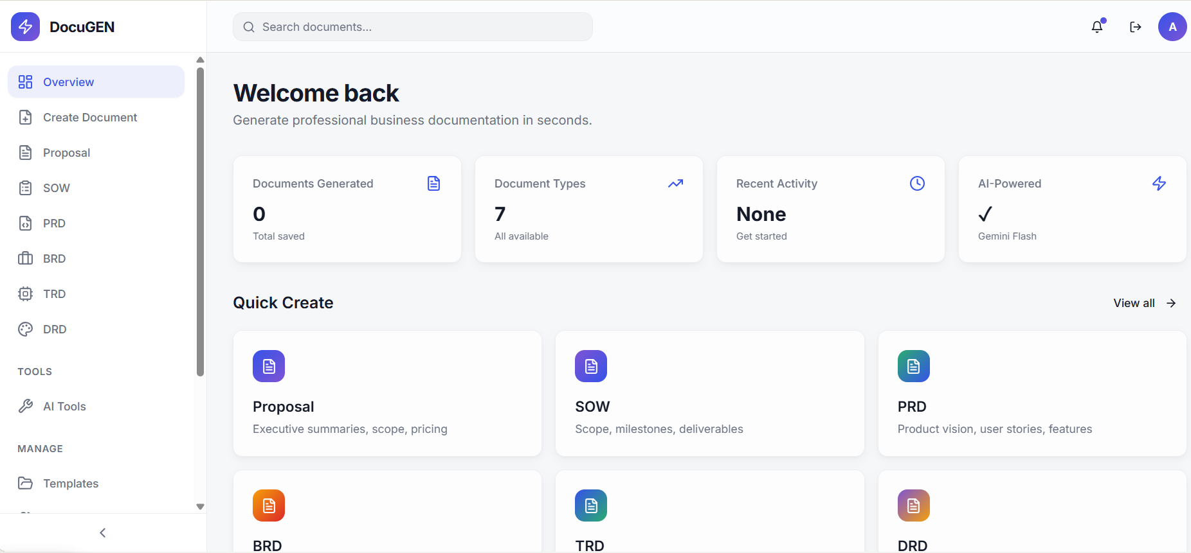
Task: Click the BRD briefcase icon in sidebar
Action: pyautogui.click(x=25, y=258)
